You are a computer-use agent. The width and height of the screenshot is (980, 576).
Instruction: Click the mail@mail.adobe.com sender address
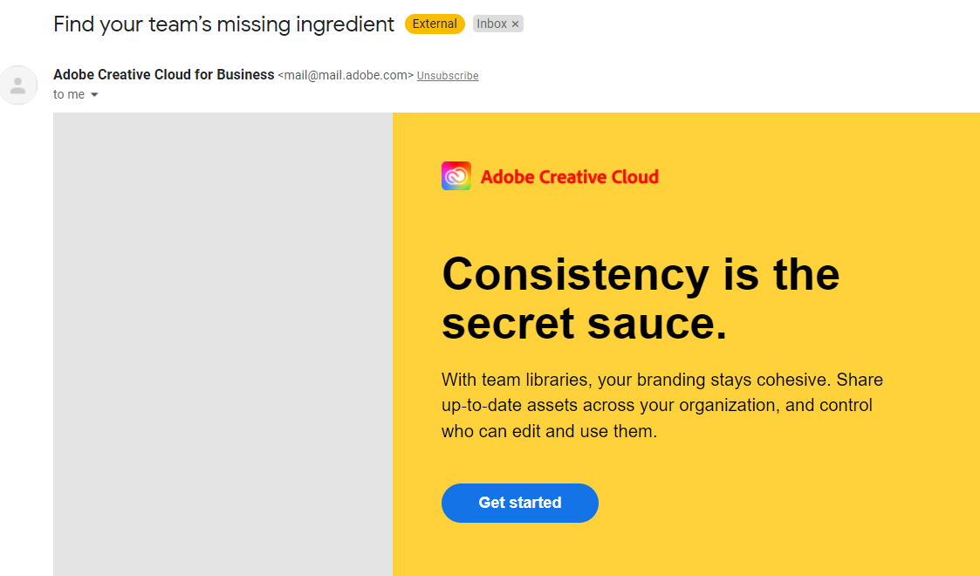coord(346,76)
